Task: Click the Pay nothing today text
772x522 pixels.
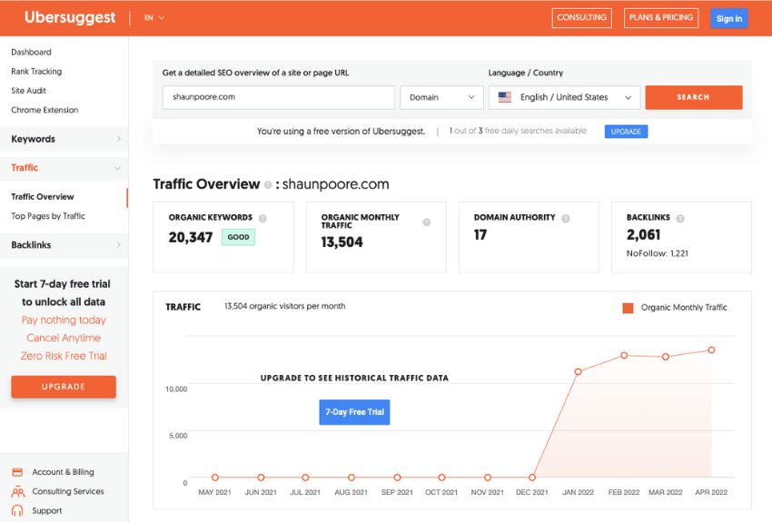Action: coord(64,320)
